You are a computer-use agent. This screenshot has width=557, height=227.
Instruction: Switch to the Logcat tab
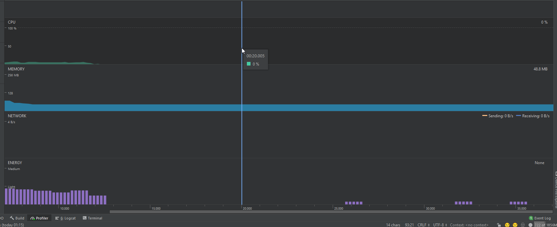[x=65, y=218]
